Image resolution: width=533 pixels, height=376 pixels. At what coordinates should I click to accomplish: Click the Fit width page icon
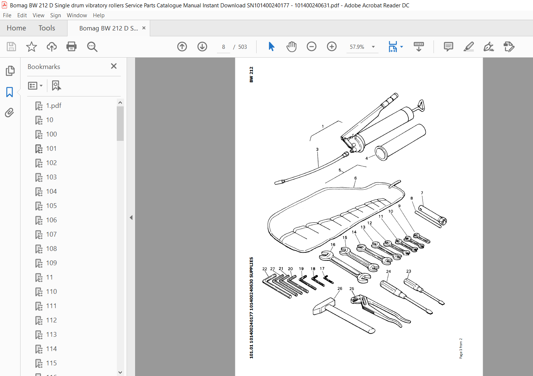(x=393, y=47)
